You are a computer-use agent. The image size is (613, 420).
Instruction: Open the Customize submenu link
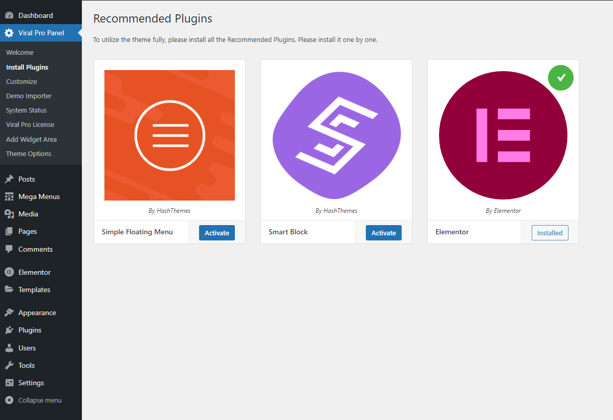(x=21, y=82)
